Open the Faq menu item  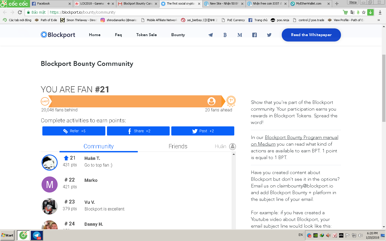(x=118, y=35)
